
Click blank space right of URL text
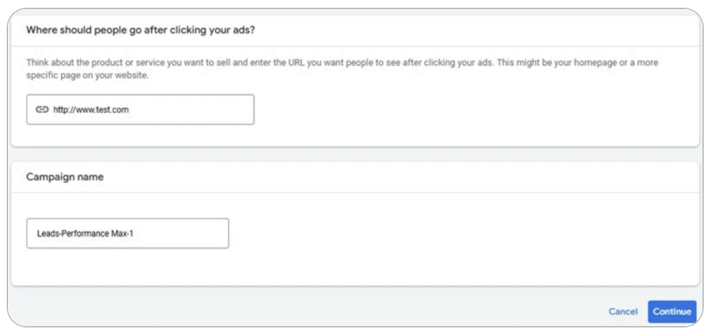[190, 110]
